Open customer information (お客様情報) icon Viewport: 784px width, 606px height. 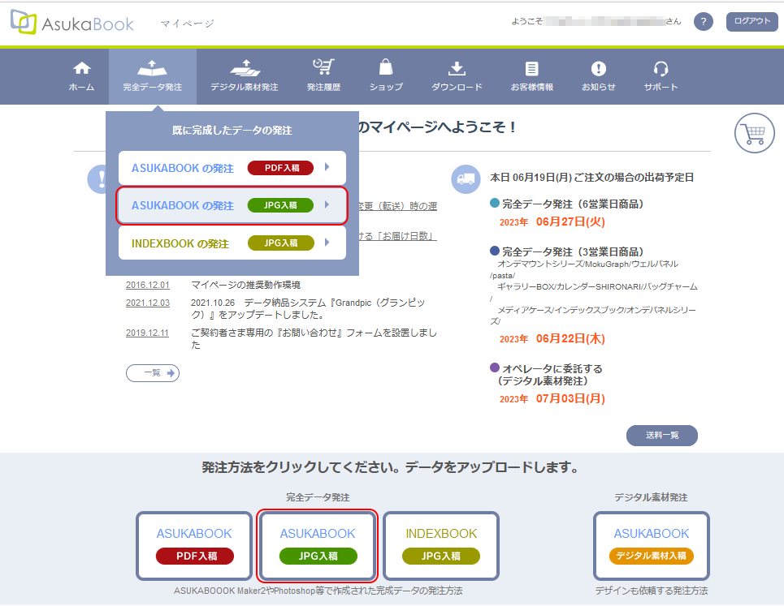[x=531, y=69]
